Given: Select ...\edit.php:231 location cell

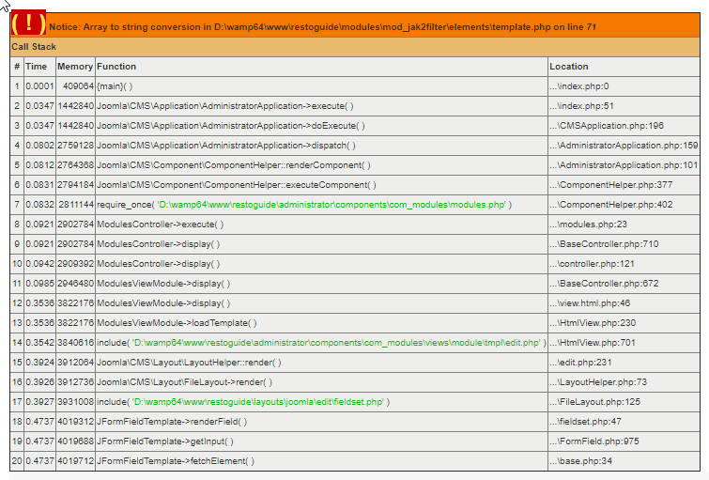Looking at the screenshot, I should pos(624,363).
